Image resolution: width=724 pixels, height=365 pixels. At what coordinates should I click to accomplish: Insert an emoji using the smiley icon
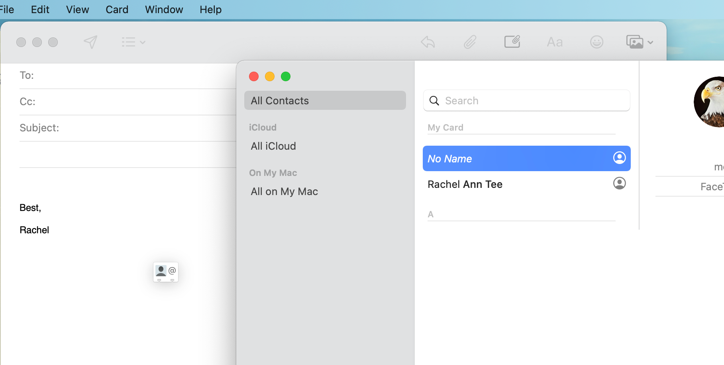pyautogui.click(x=596, y=42)
